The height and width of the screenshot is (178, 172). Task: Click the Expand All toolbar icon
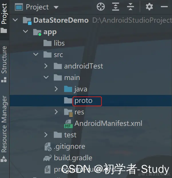tap(115, 7)
